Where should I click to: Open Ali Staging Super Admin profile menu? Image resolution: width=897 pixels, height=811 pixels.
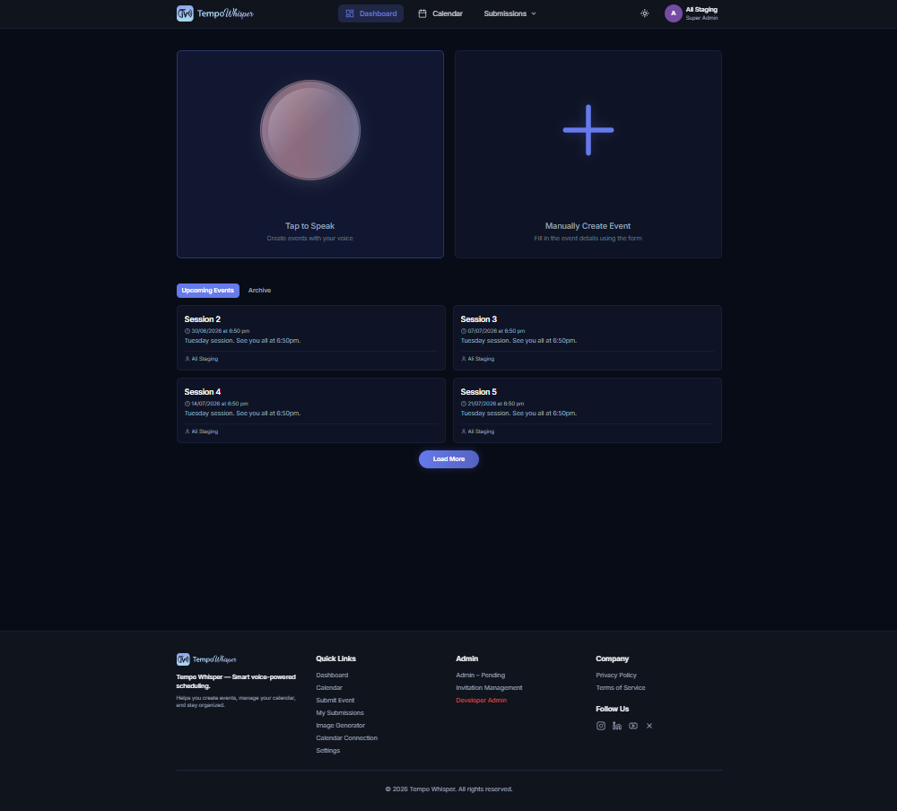pyautogui.click(x=691, y=13)
